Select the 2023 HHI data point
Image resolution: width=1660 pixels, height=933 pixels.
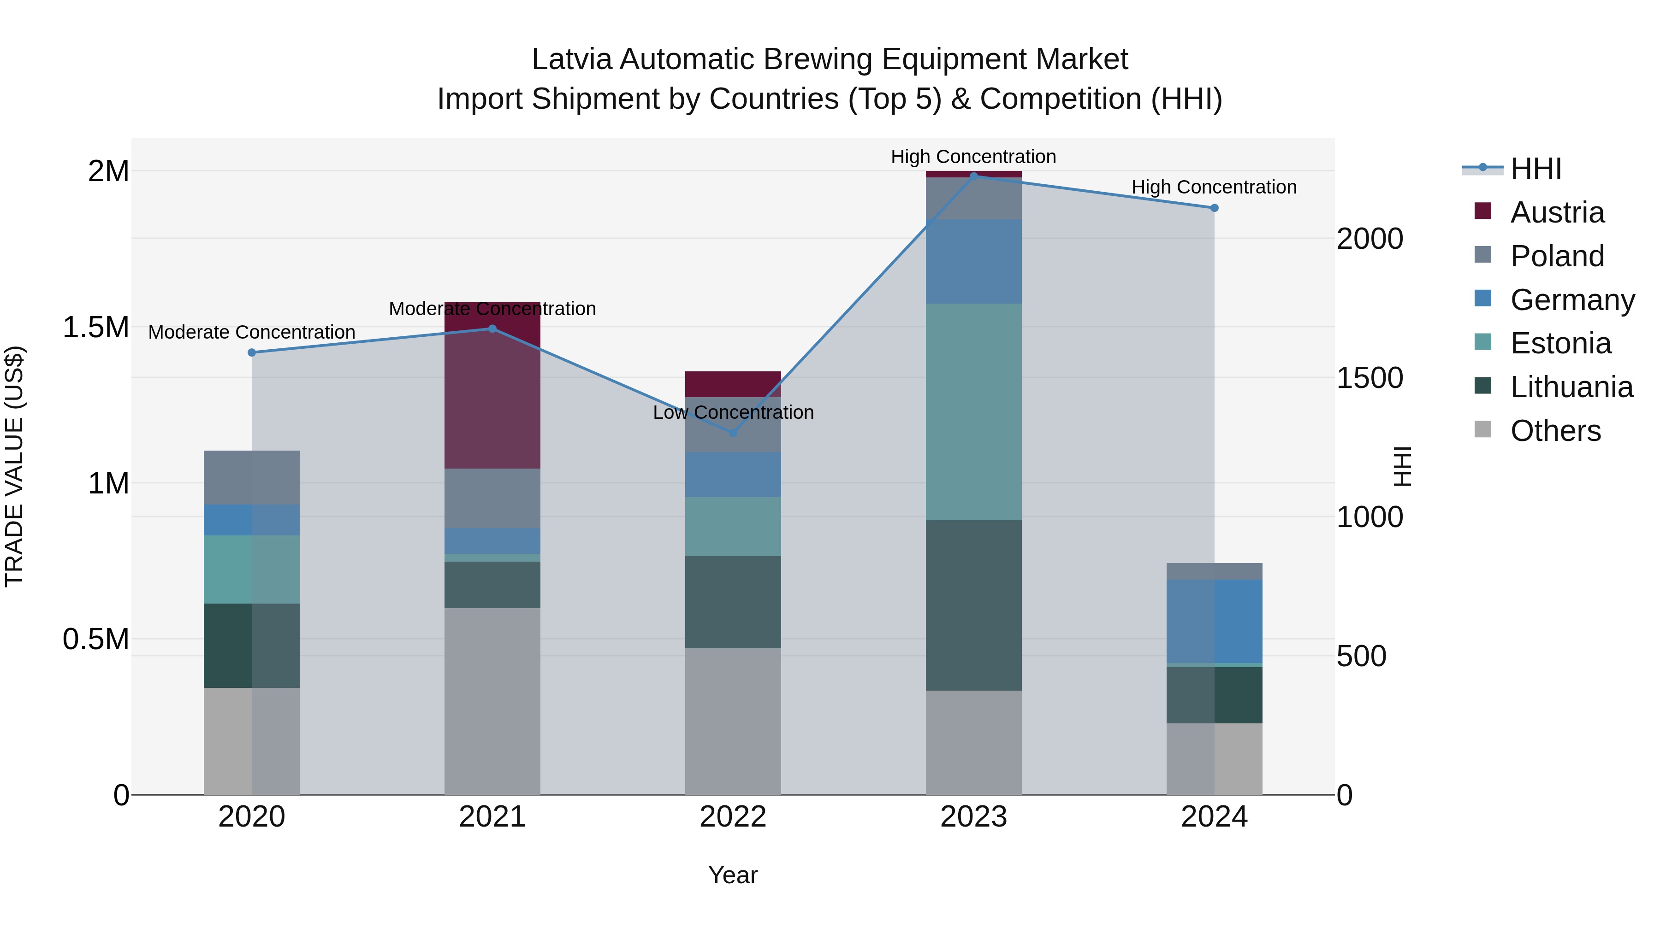click(x=974, y=176)
